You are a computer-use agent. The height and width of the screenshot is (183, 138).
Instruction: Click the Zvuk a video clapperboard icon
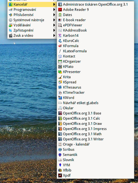[11, 36]
